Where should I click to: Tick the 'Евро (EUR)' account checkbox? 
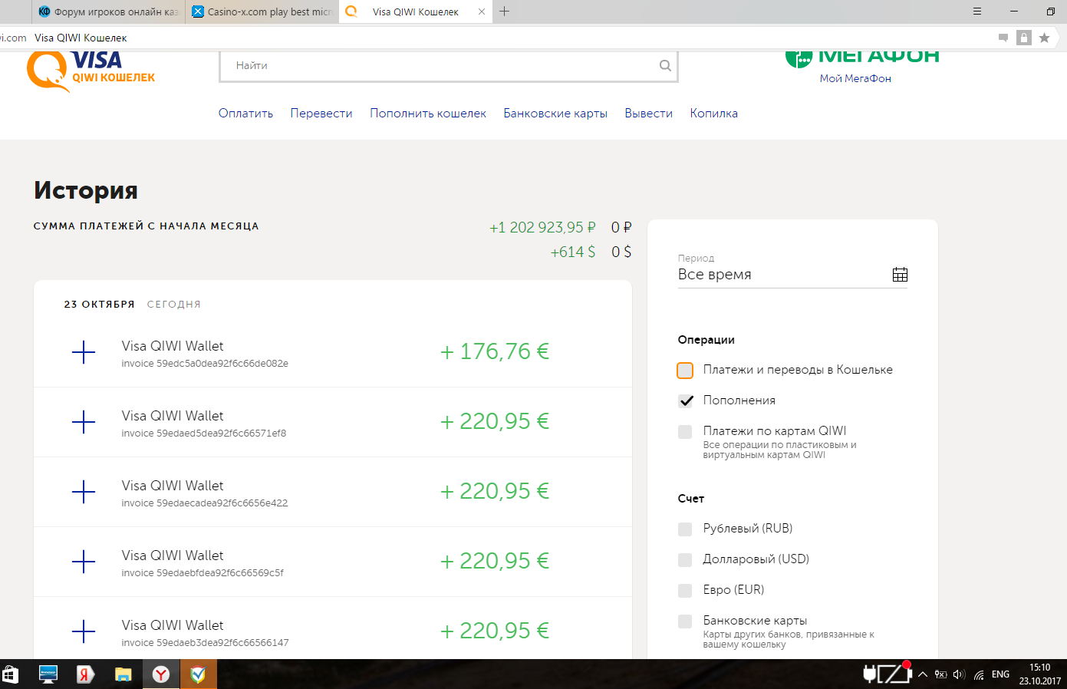click(685, 590)
